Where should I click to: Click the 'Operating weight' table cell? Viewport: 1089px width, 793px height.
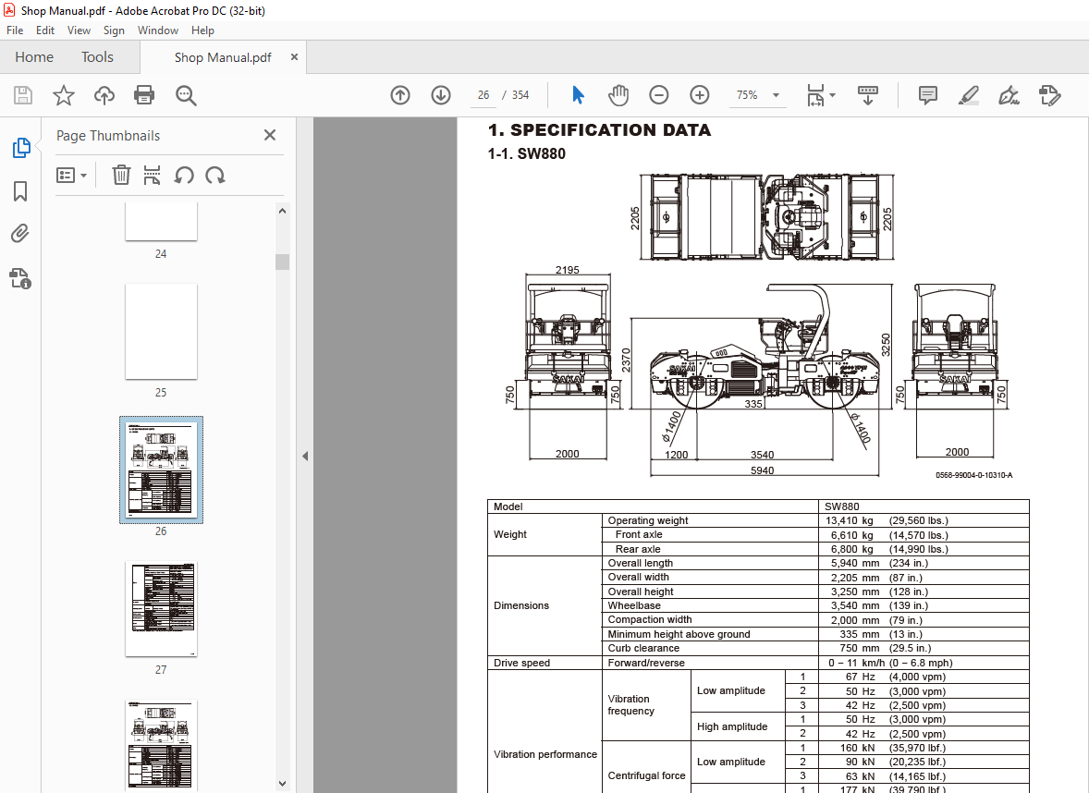(710, 520)
